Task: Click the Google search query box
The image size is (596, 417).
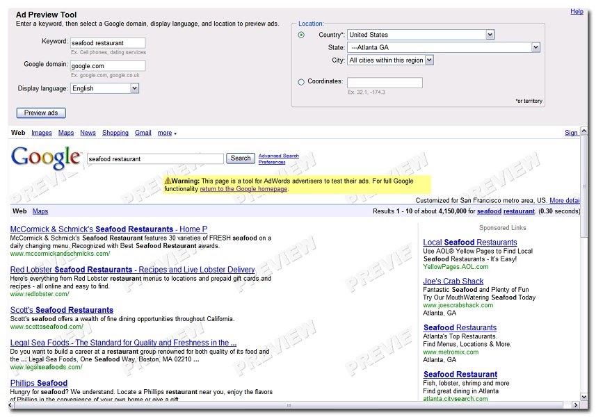Action: 155,158
